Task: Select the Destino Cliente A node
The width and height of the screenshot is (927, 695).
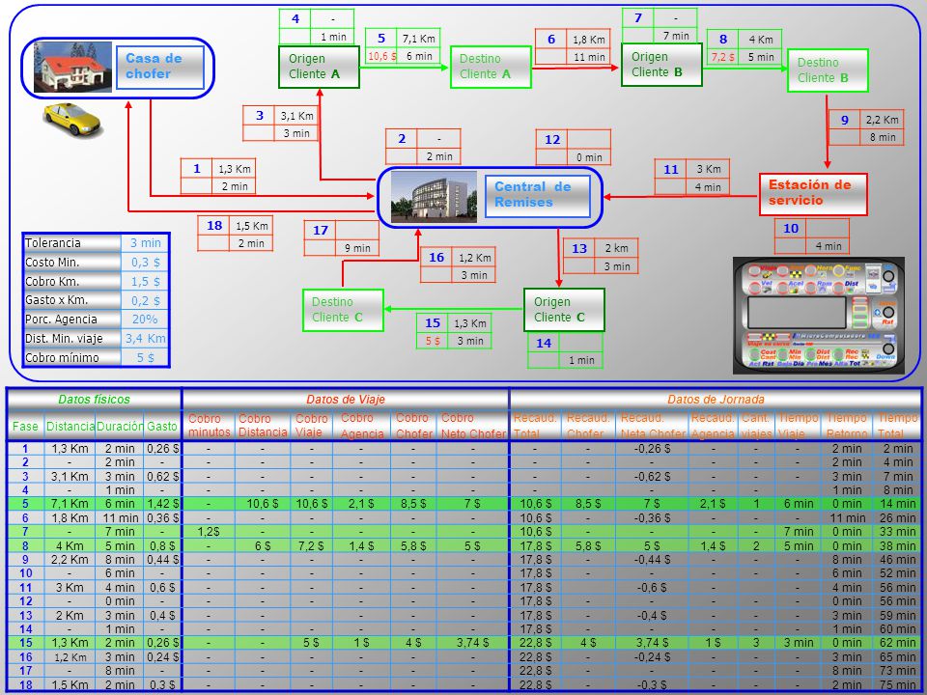Action: 491,67
